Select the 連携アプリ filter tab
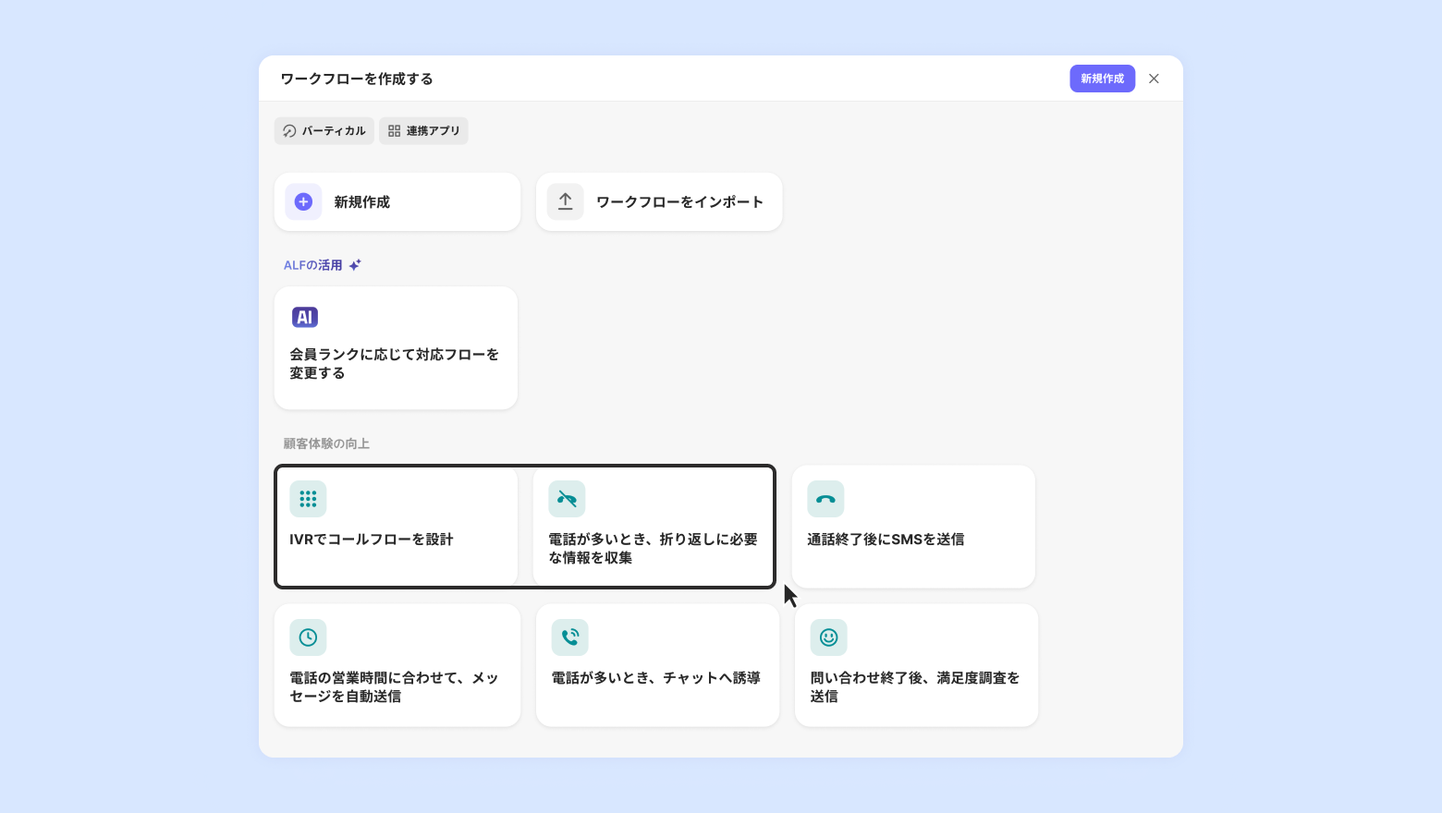The image size is (1442, 813). tap(423, 131)
